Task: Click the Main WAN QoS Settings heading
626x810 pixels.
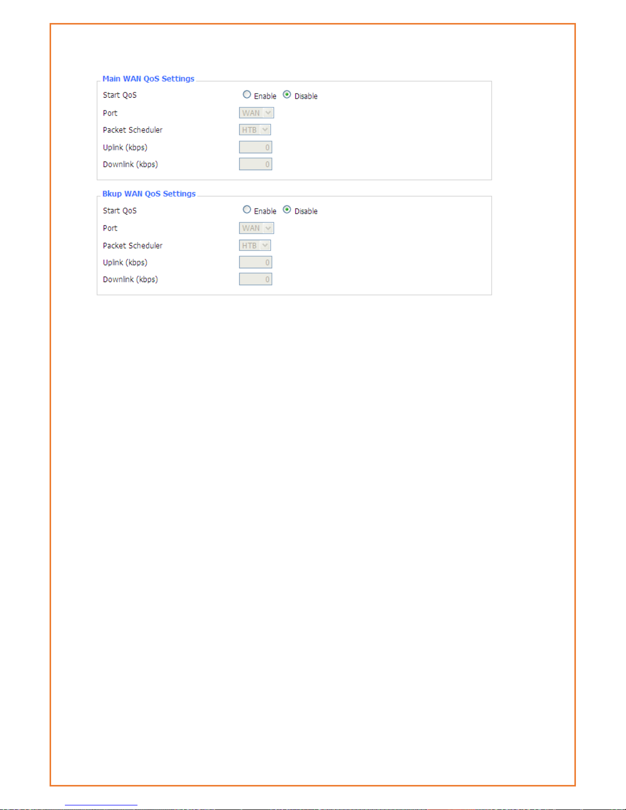Action: pos(148,79)
